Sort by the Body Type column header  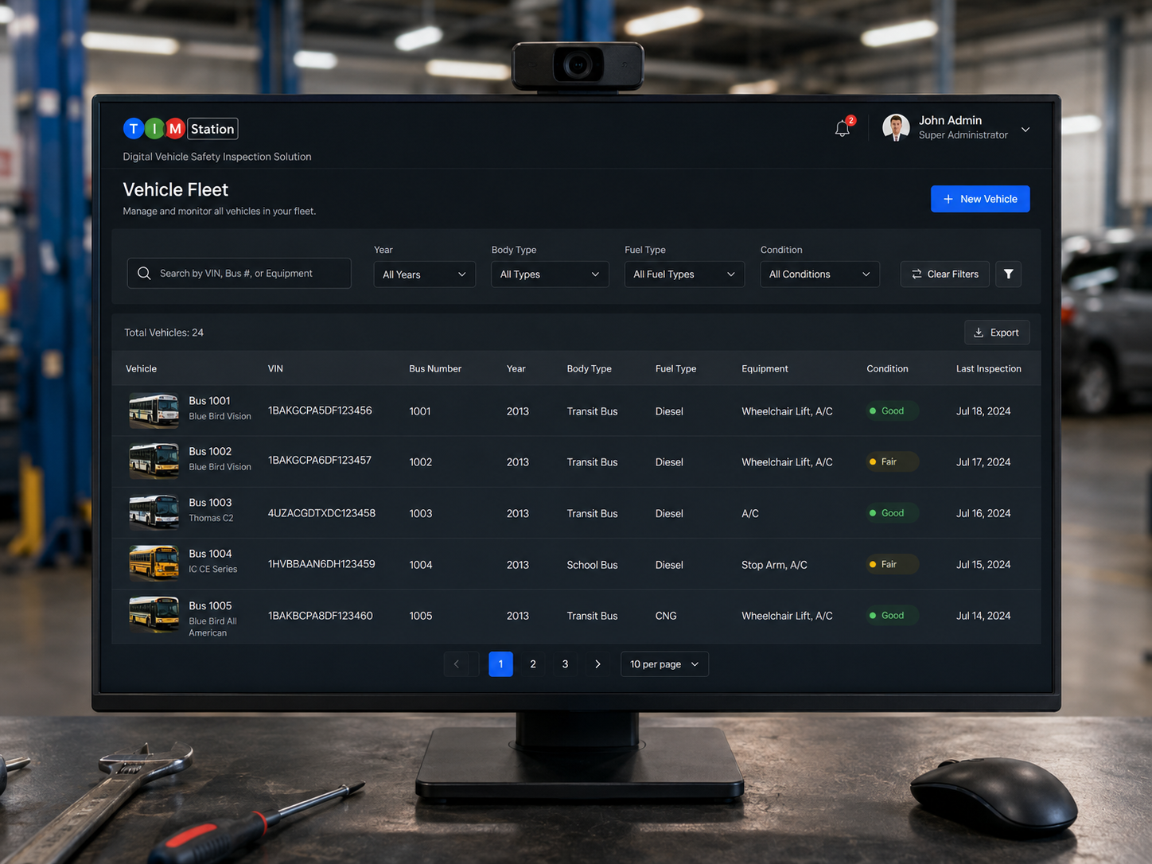click(590, 368)
